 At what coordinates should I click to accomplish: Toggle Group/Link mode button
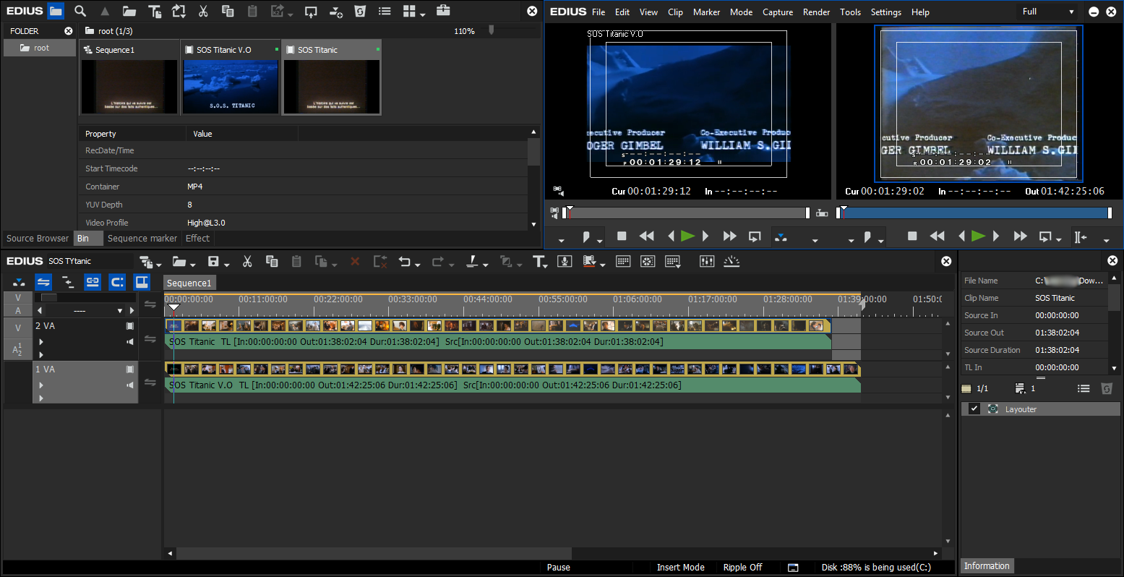(93, 282)
